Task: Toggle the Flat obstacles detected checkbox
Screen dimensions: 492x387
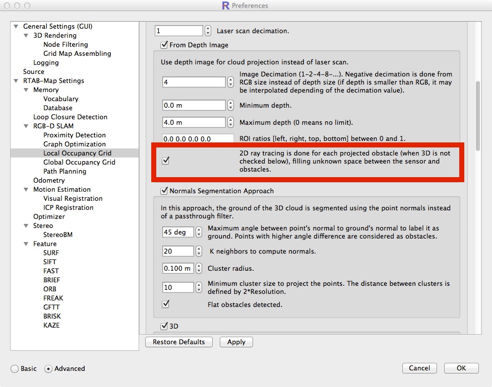Action: click(166, 304)
